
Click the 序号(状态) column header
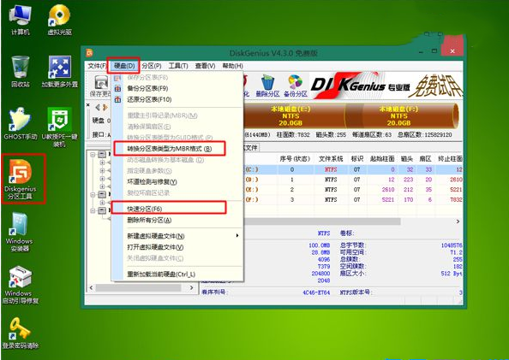[295, 159]
